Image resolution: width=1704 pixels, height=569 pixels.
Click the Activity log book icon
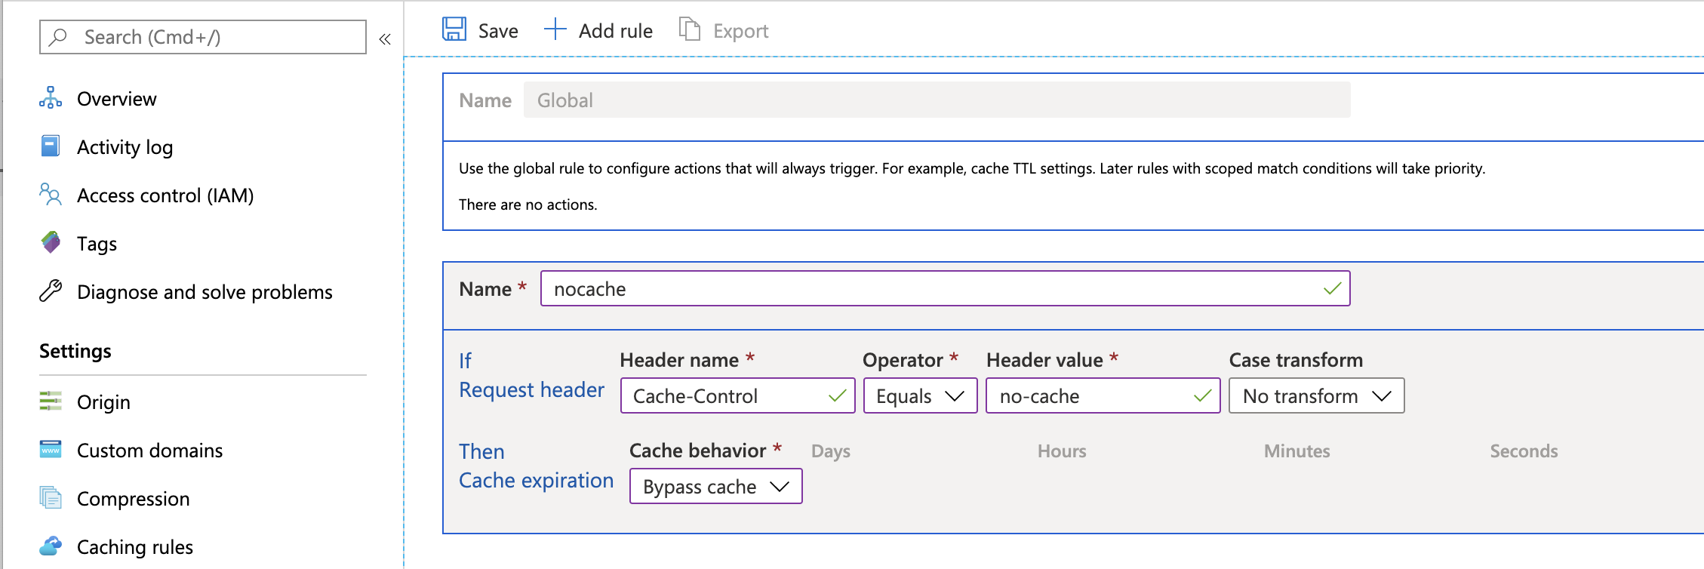pos(51,146)
